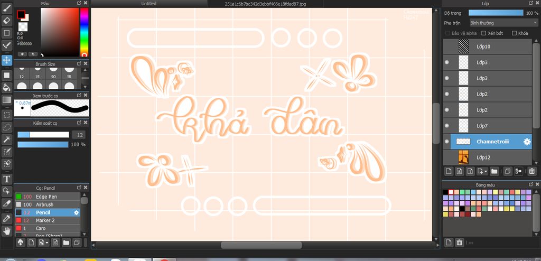Select the Caro brush
This screenshot has width=541, height=261.
pos(47,228)
